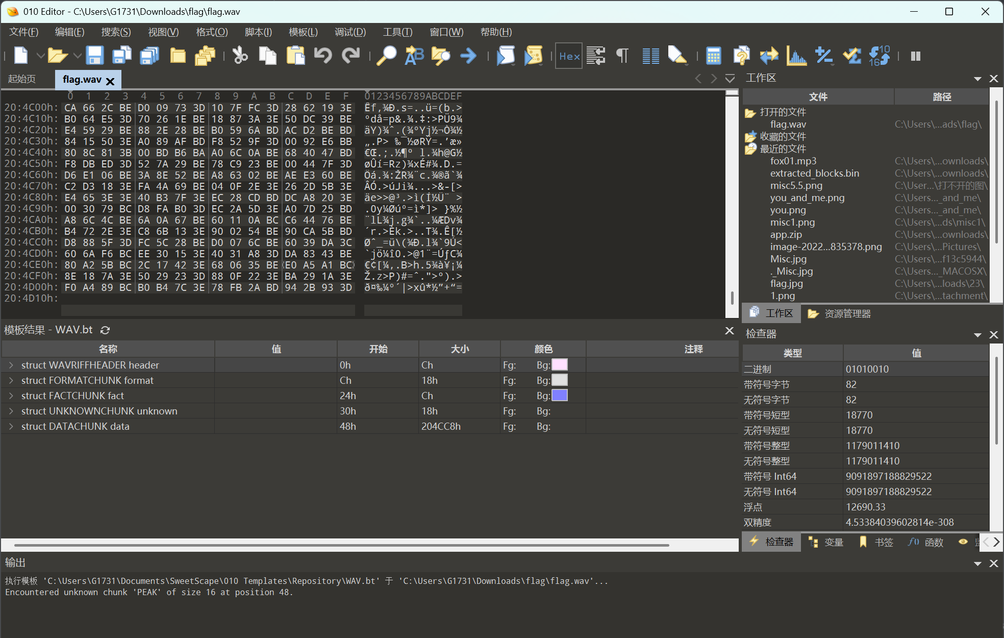The image size is (1004, 638).
Task: Open dropdown arrow beside New file
Action: coord(40,56)
